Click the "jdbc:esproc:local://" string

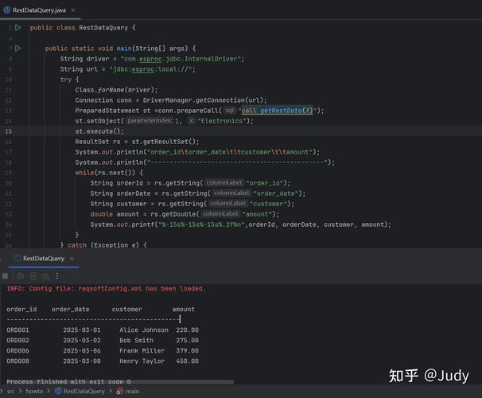tap(152, 69)
